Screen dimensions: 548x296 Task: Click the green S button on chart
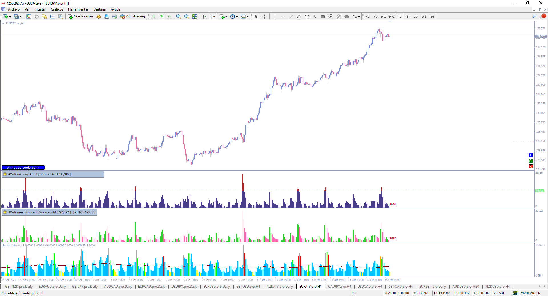click(531, 161)
